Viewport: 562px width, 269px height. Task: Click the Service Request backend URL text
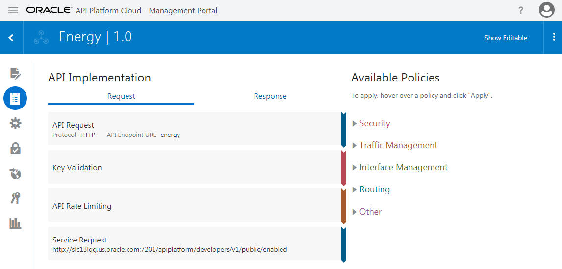tap(170, 250)
